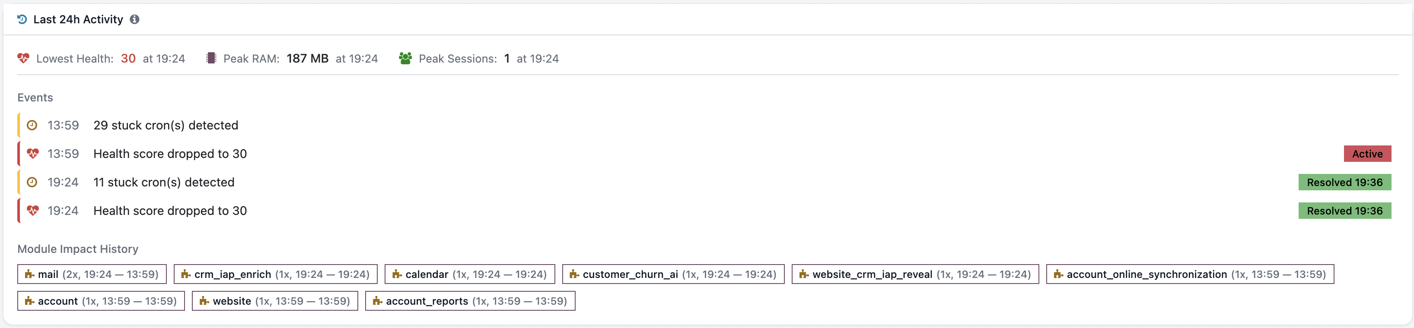Click the memory chip icon by Peak RAM
1414x328 pixels.
[211, 58]
